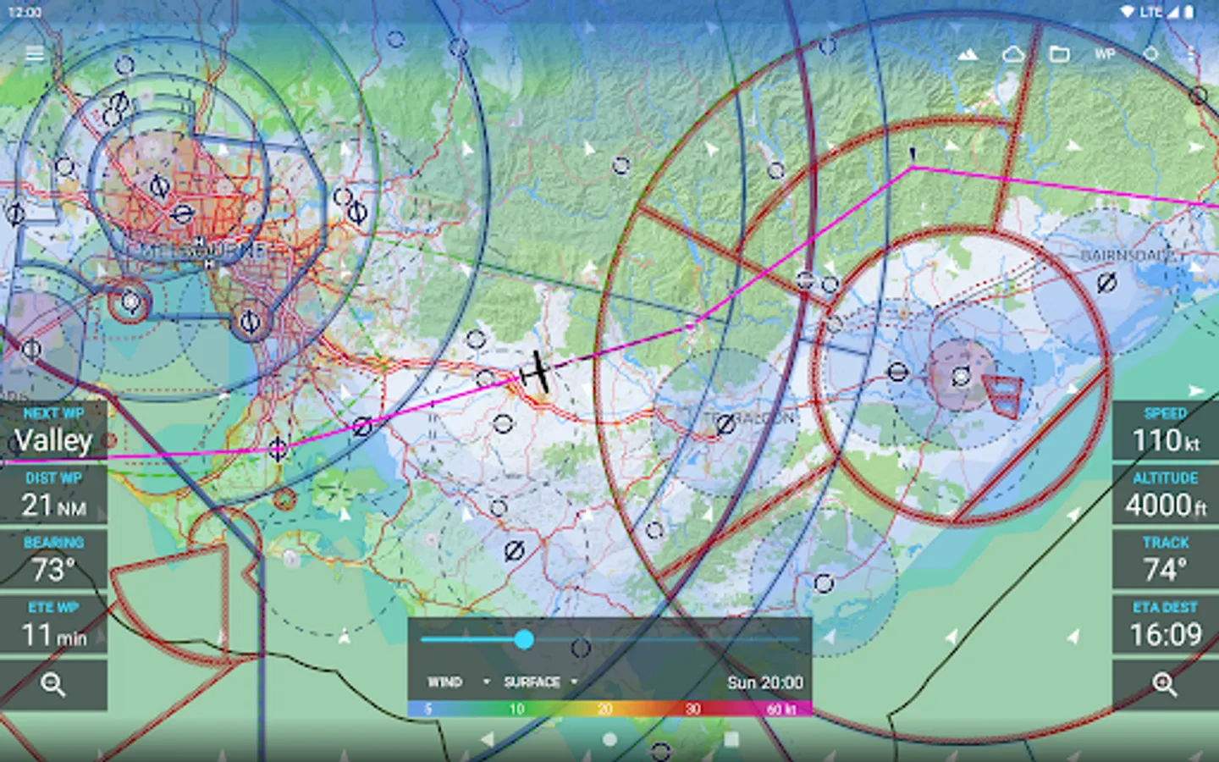
Task: Tap the ALTITUDE 4000 ft field
Action: (1166, 495)
